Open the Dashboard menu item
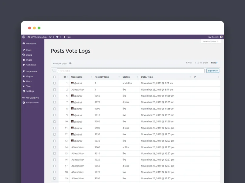Screen dimensions: 245x183 click(30, 43)
